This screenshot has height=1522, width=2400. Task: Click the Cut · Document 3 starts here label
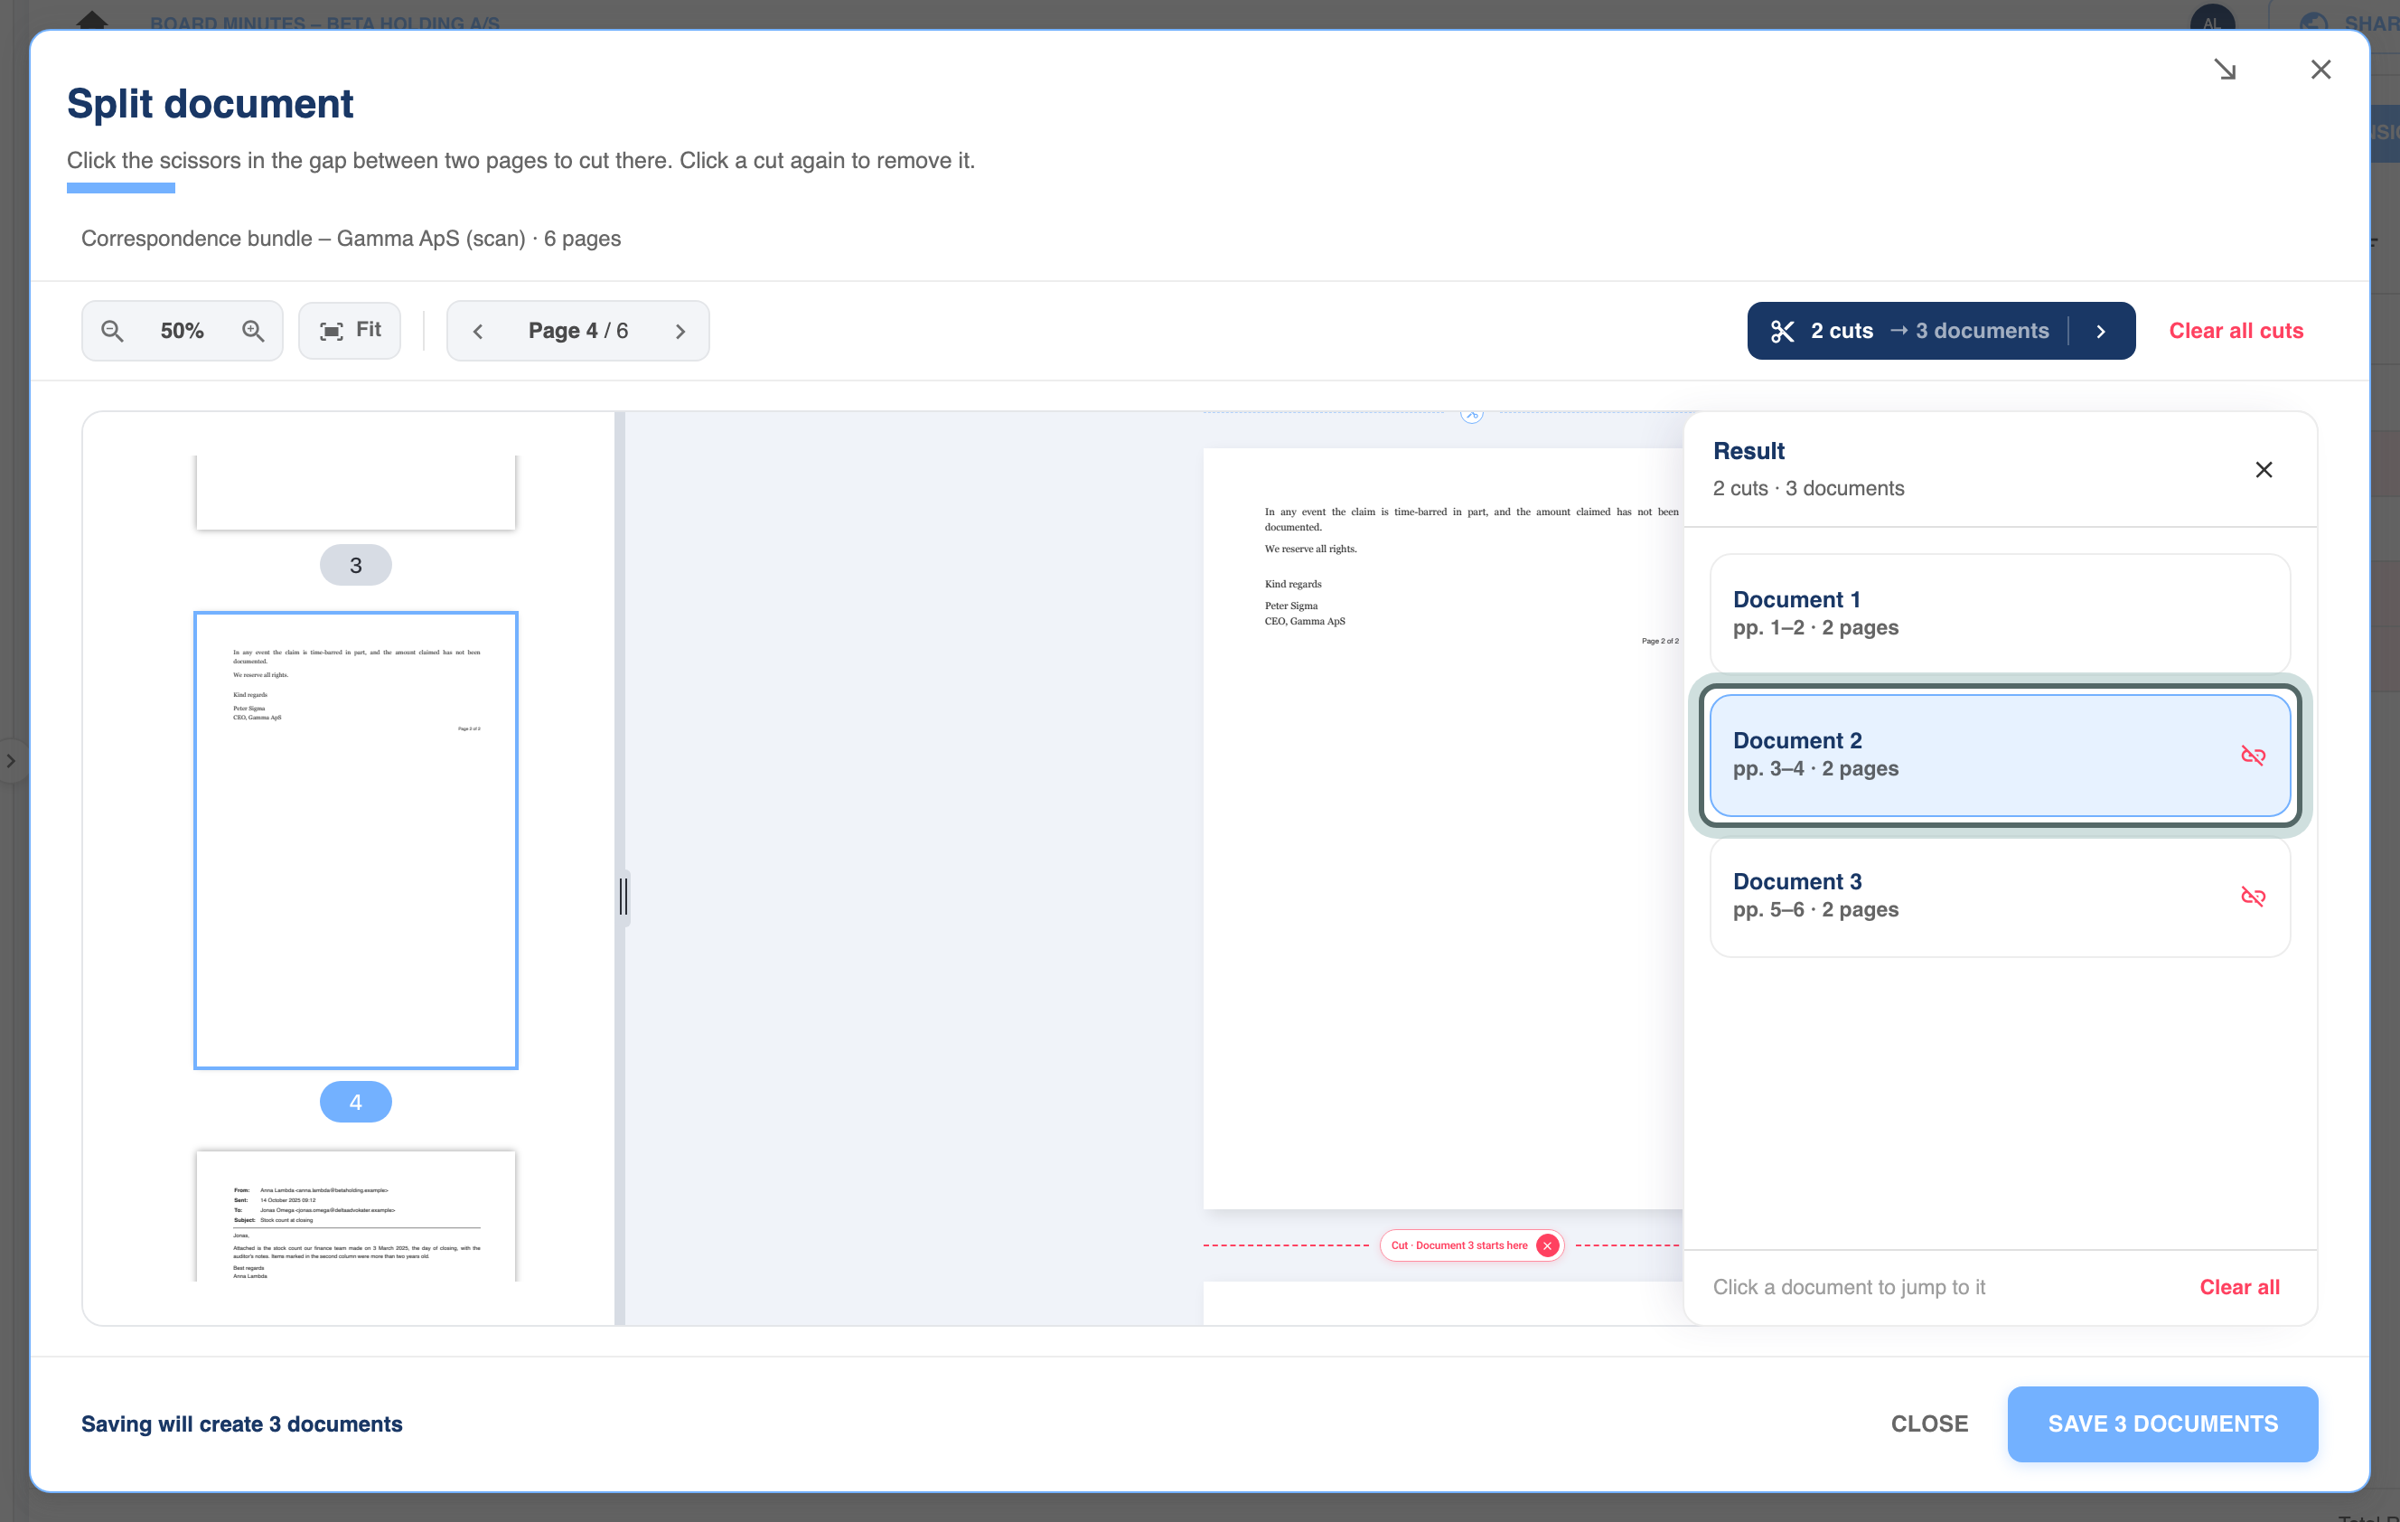1459,1245
